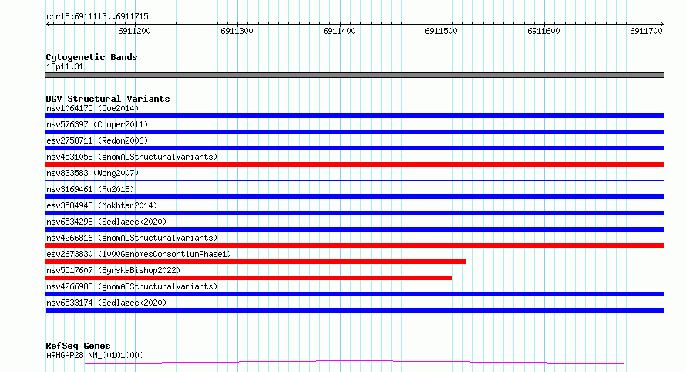Click the red bar for nsv4531058
This screenshot has width=686, height=372.
pos(355,164)
